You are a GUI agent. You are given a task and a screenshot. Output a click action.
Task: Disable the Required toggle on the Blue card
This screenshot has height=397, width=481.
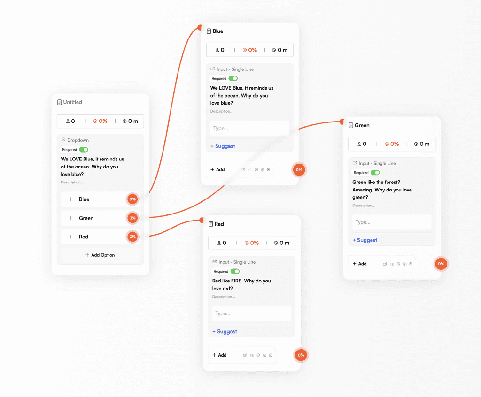(x=233, y=78)
